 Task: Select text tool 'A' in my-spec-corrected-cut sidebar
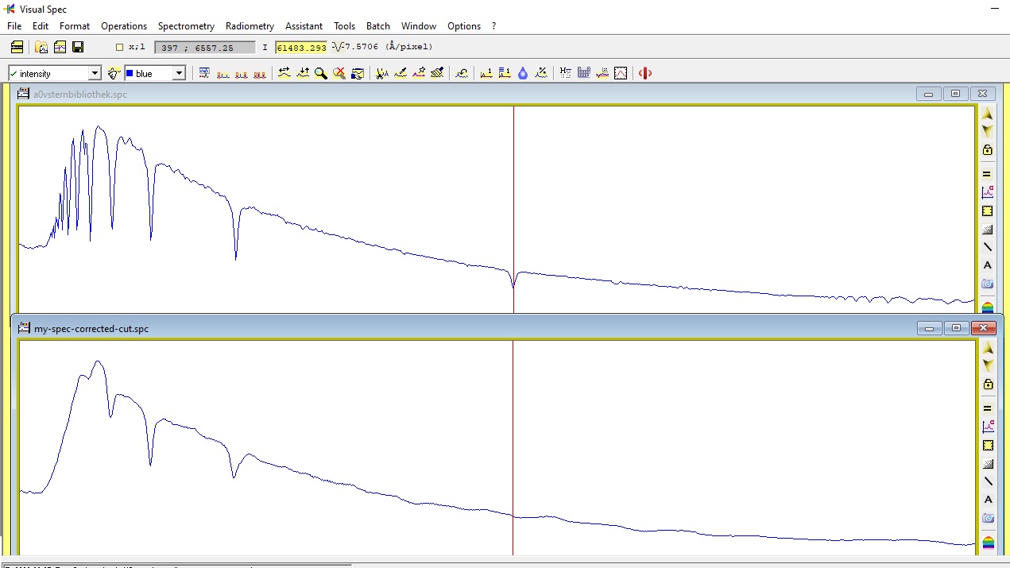tap(988, 500)
